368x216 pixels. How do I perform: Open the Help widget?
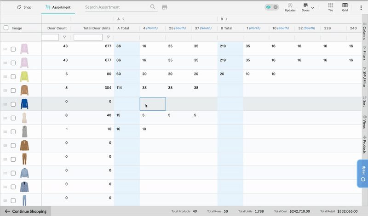click(x=362, y=174)
